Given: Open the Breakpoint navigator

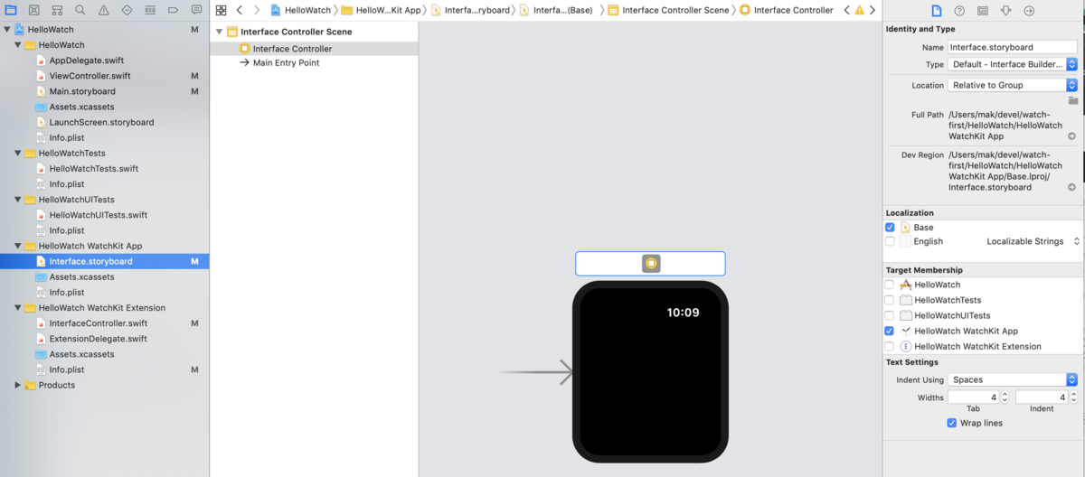Looking at the screenshot, I should pyautogui.click(x=173, y=10).
